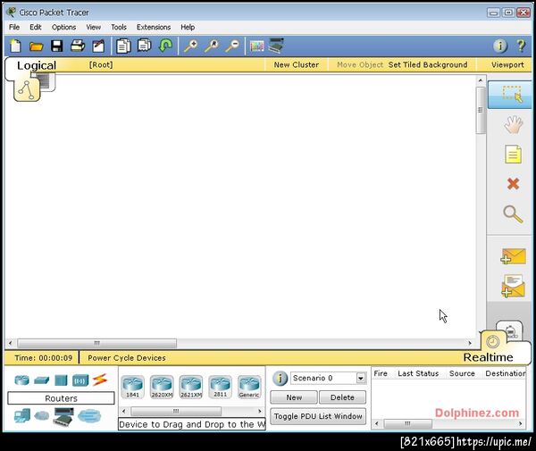Print using the printer icon
The image size is (536, 451).
(x=78, y=46)
